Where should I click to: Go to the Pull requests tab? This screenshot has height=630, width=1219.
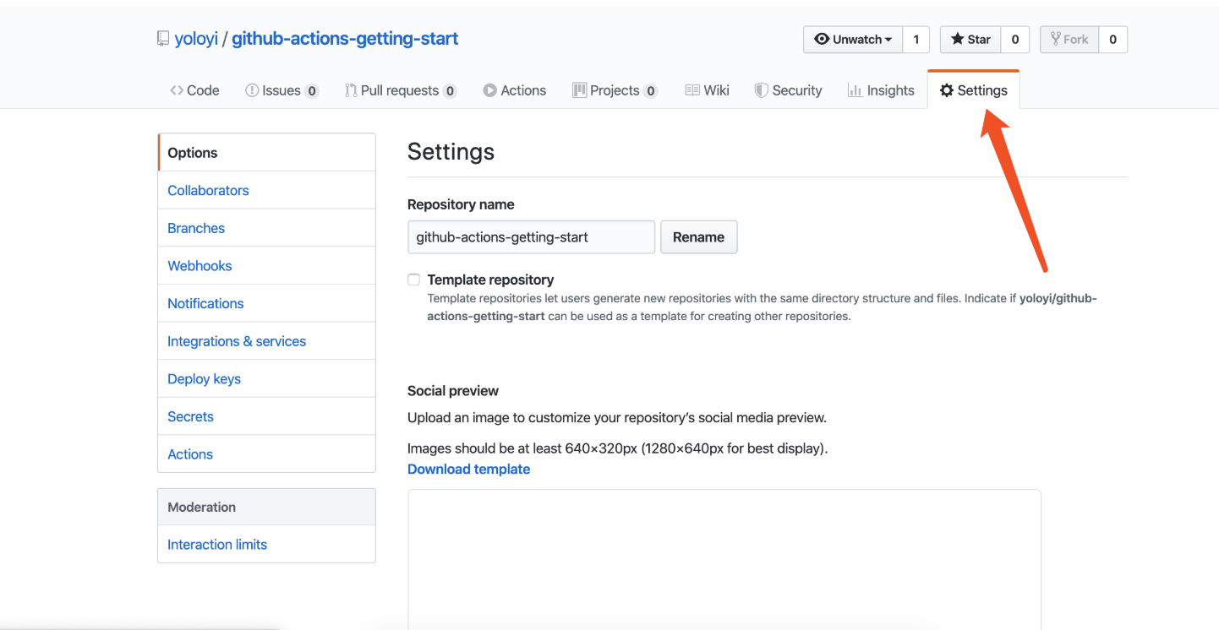pos(401,90)
